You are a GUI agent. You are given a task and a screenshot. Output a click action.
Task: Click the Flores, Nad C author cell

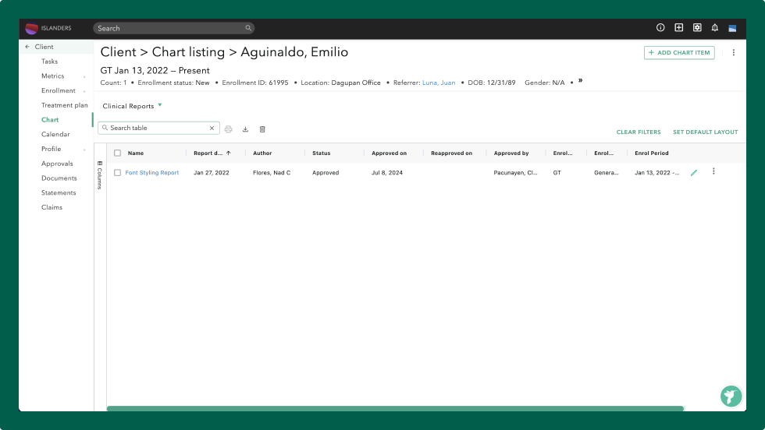[x=272, y=172]
